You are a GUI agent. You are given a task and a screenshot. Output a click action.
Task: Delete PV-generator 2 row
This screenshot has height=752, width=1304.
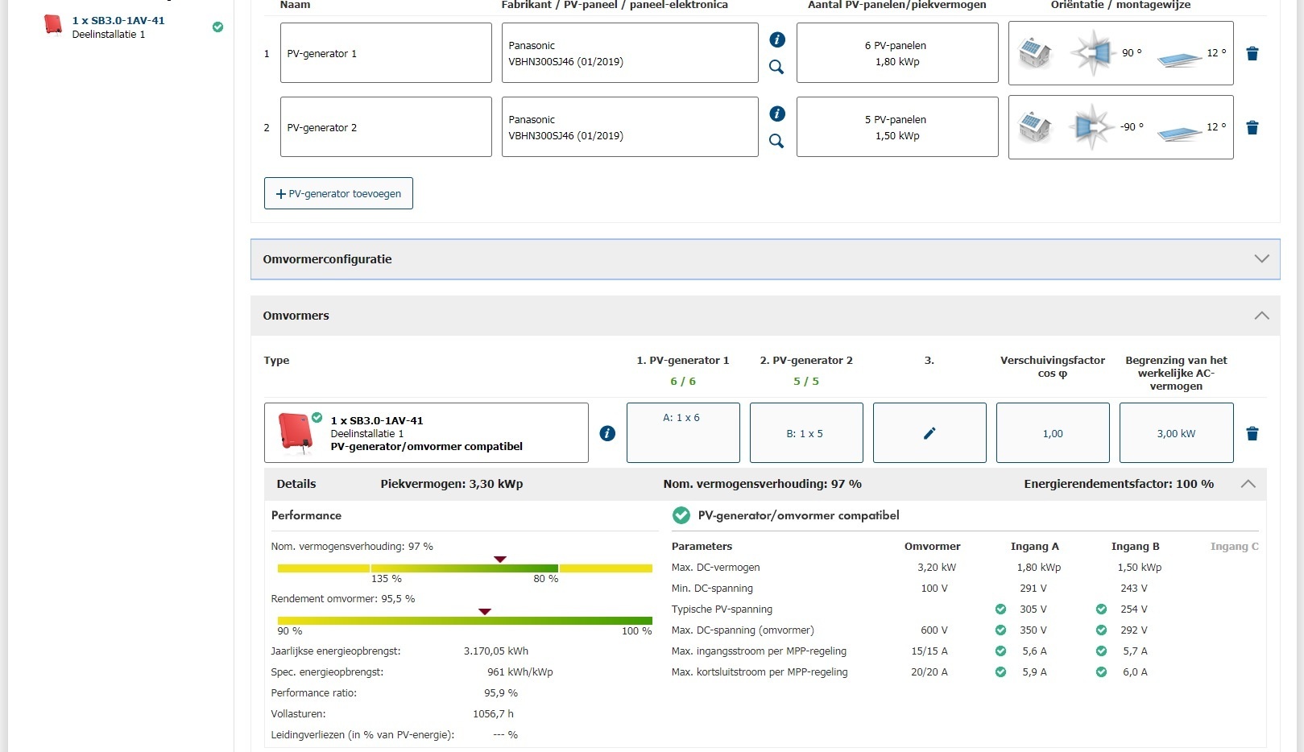click(x=1252, y=128)
